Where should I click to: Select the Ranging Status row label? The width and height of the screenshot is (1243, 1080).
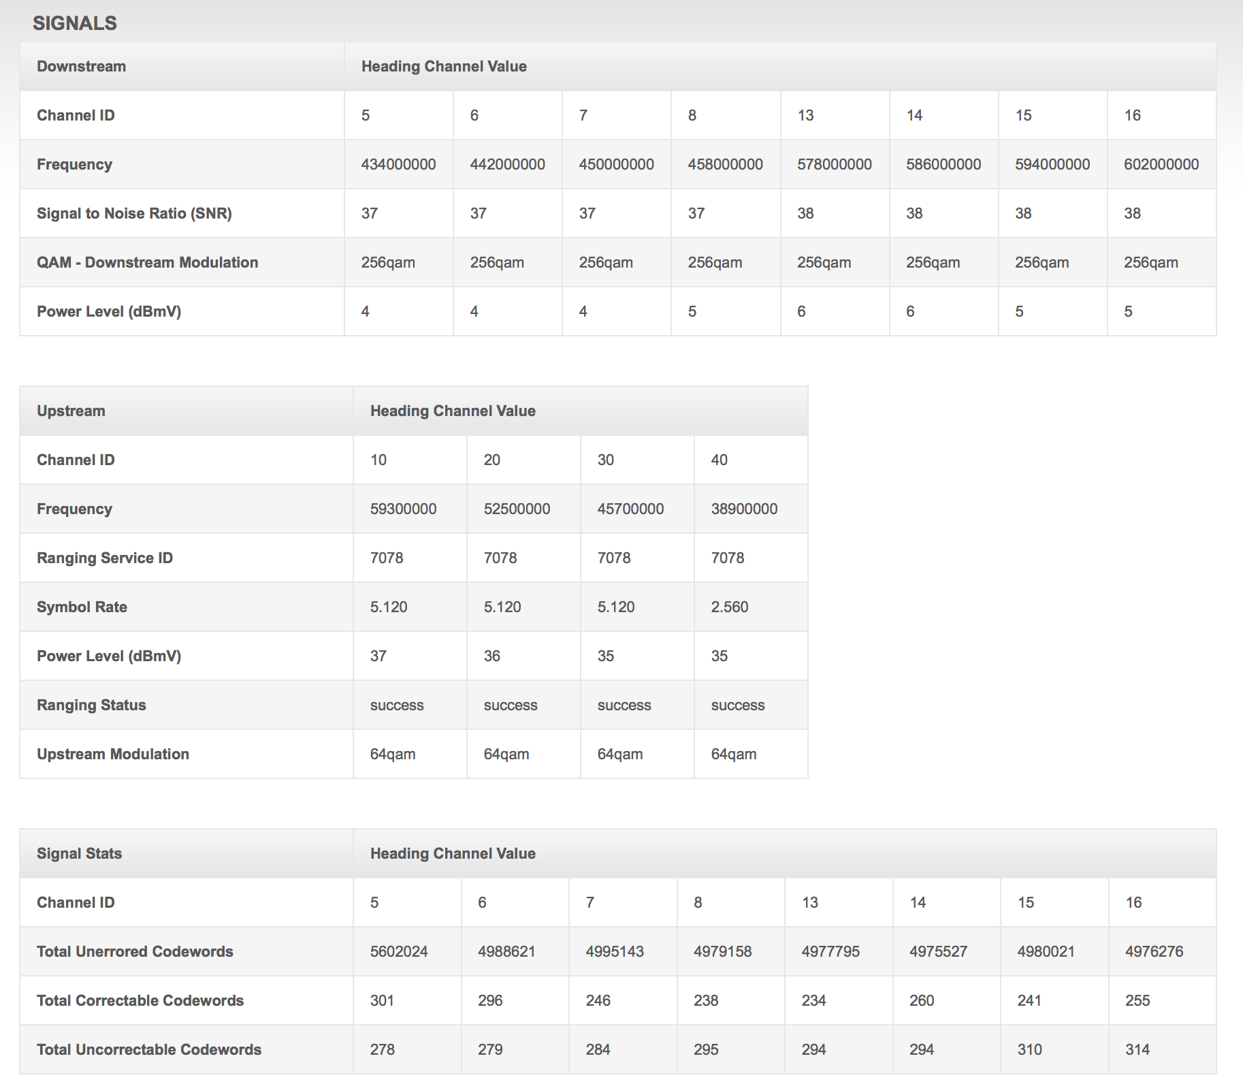coord(91,705)
